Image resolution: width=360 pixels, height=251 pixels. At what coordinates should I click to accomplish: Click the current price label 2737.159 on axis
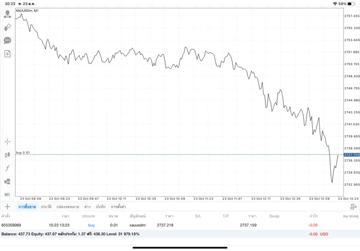(352, 154)
